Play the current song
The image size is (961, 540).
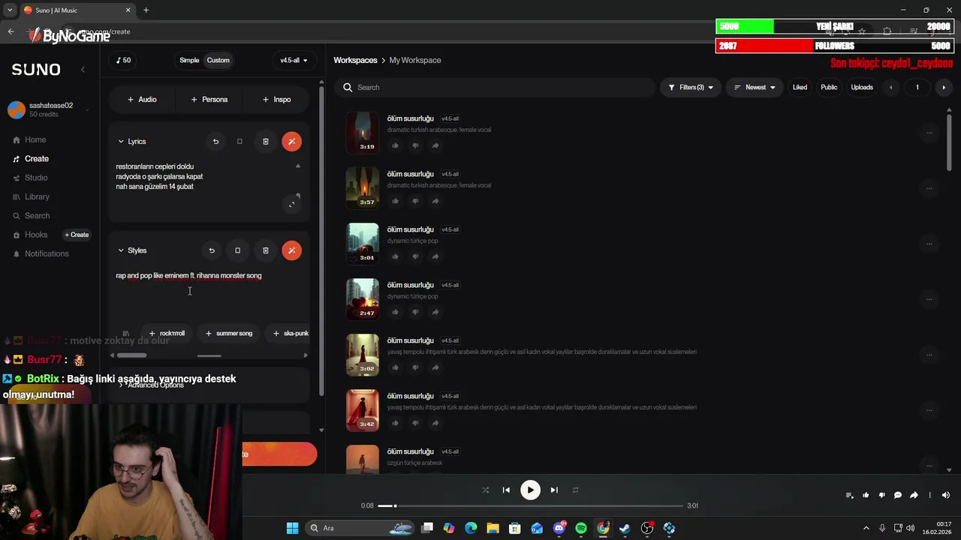pos(530,490)
